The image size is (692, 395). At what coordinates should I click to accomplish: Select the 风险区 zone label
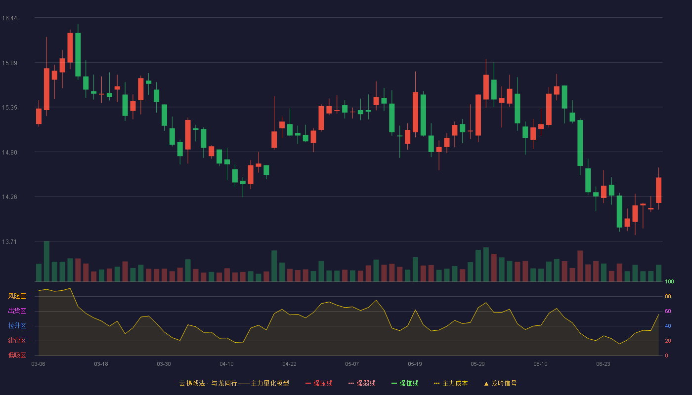pos(17,296)
